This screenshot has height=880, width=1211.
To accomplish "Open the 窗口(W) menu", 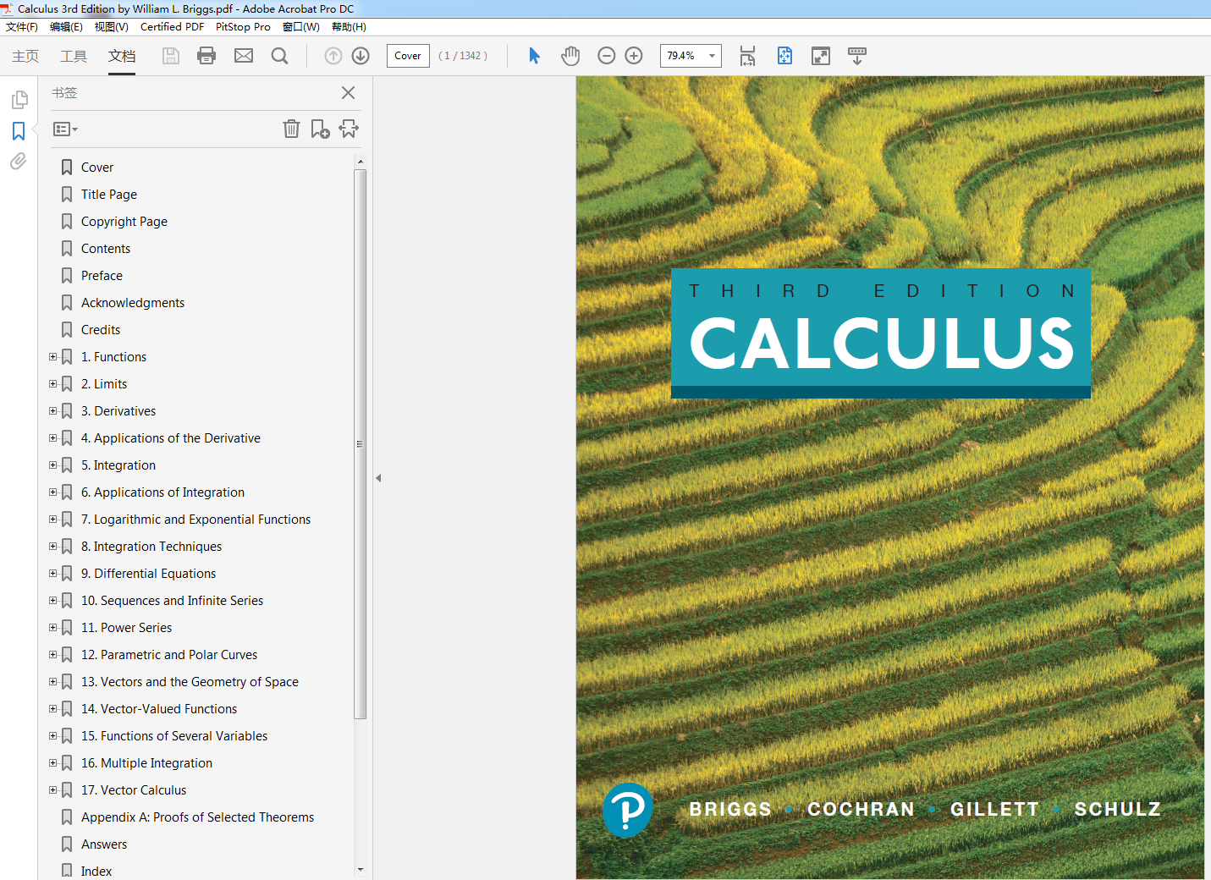I will [x=301, y=27].
